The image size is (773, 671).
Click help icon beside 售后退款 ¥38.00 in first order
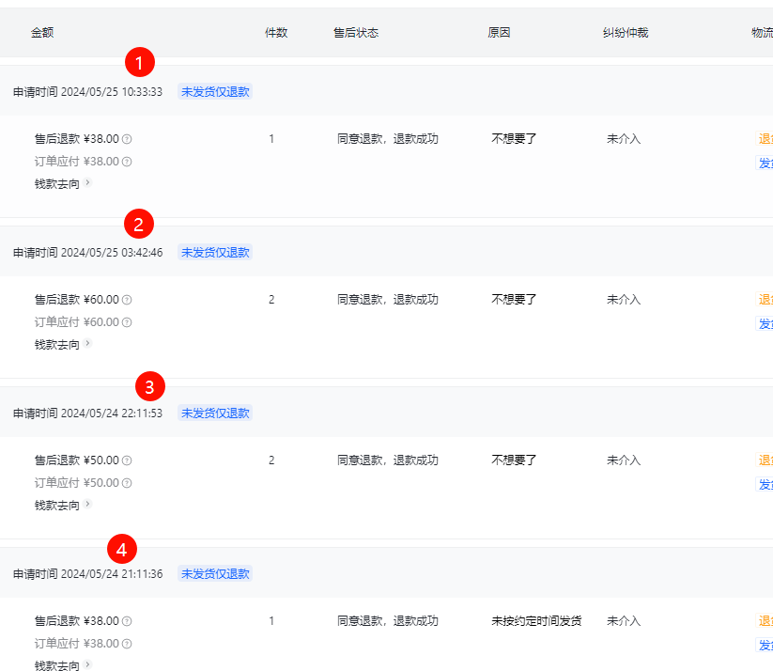pos(127,139)
